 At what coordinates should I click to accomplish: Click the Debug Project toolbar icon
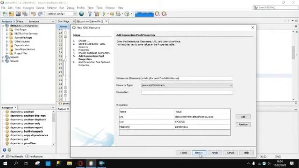point(112,14)
